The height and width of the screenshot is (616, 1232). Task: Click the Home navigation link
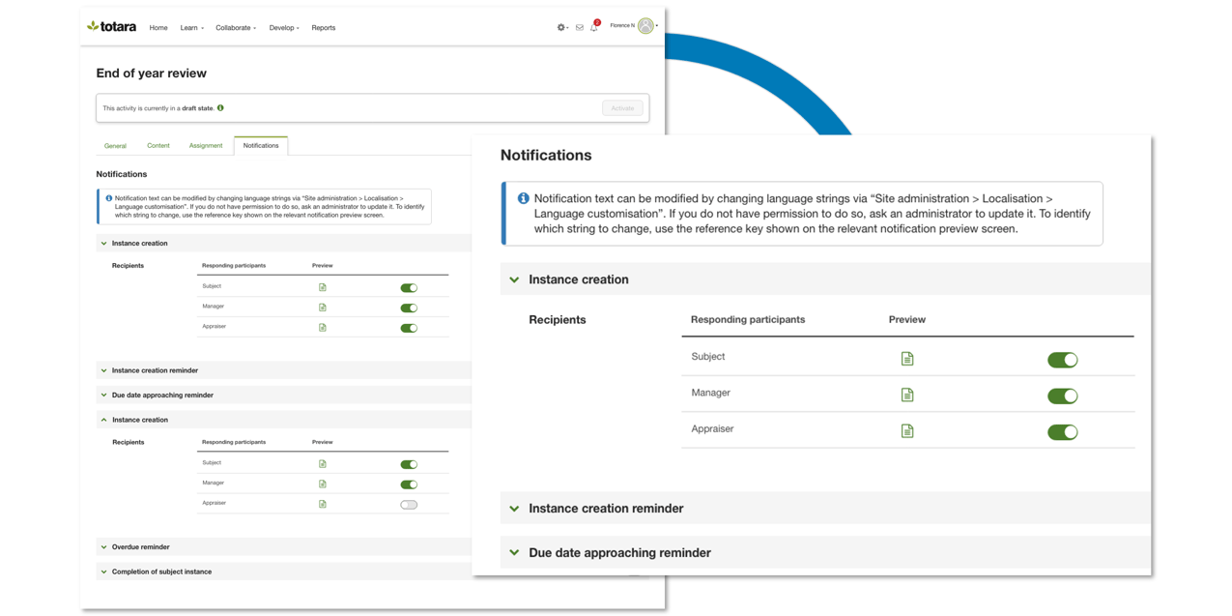point(158,27)
